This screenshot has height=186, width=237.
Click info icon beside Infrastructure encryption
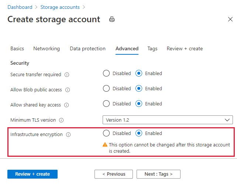pos(68,135)
